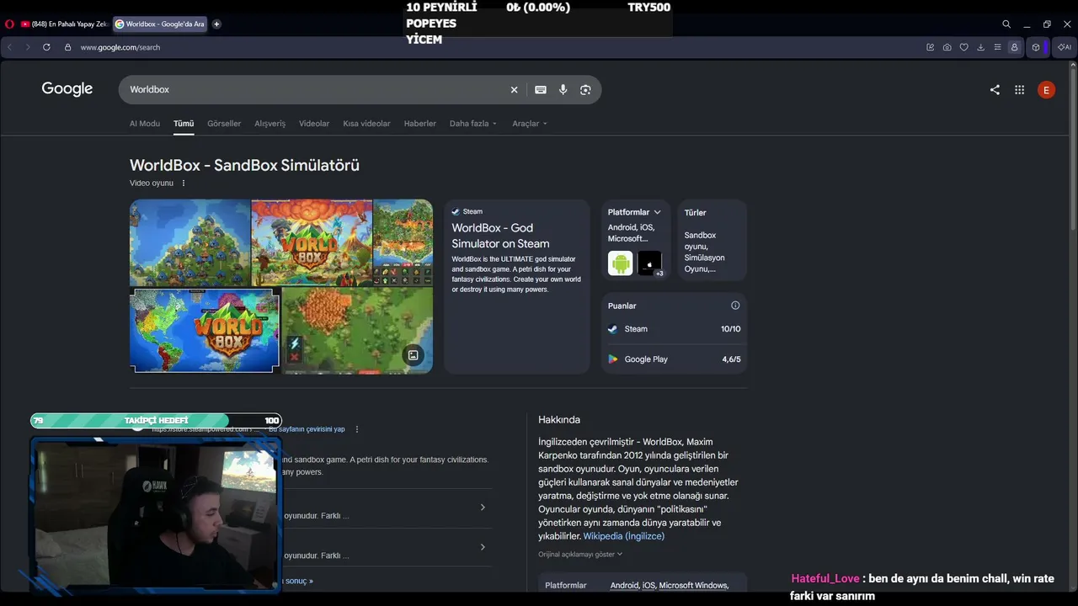Open the on-screen keyboard input tool

pos(541,90)
